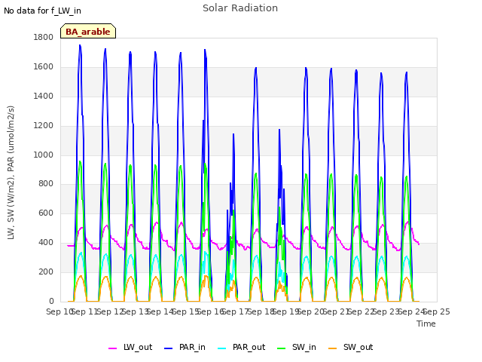Click the LW_out legend entry
The image size is (482, 362).
(x=130, y=347)
